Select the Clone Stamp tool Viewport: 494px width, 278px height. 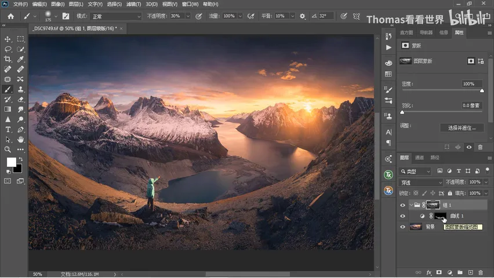click(x=20, y=89)
